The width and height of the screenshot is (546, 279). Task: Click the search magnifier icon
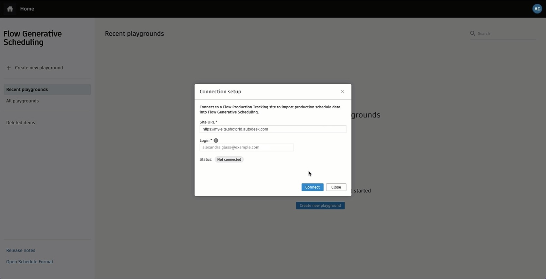click(x=472, y=33)
